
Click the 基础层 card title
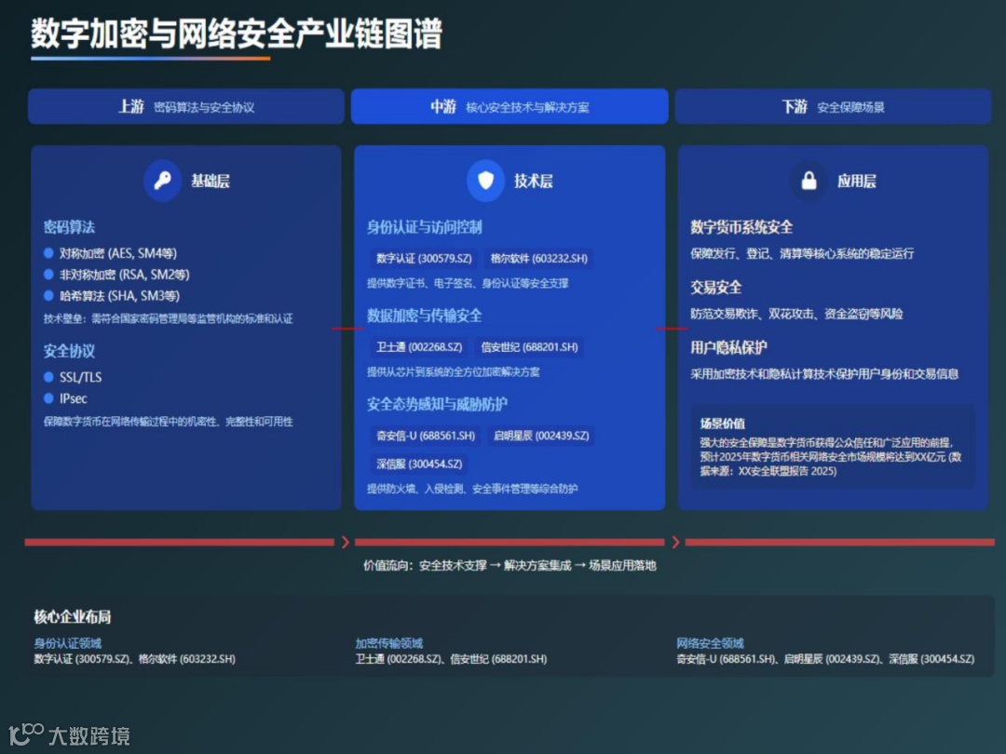(211, 181)
